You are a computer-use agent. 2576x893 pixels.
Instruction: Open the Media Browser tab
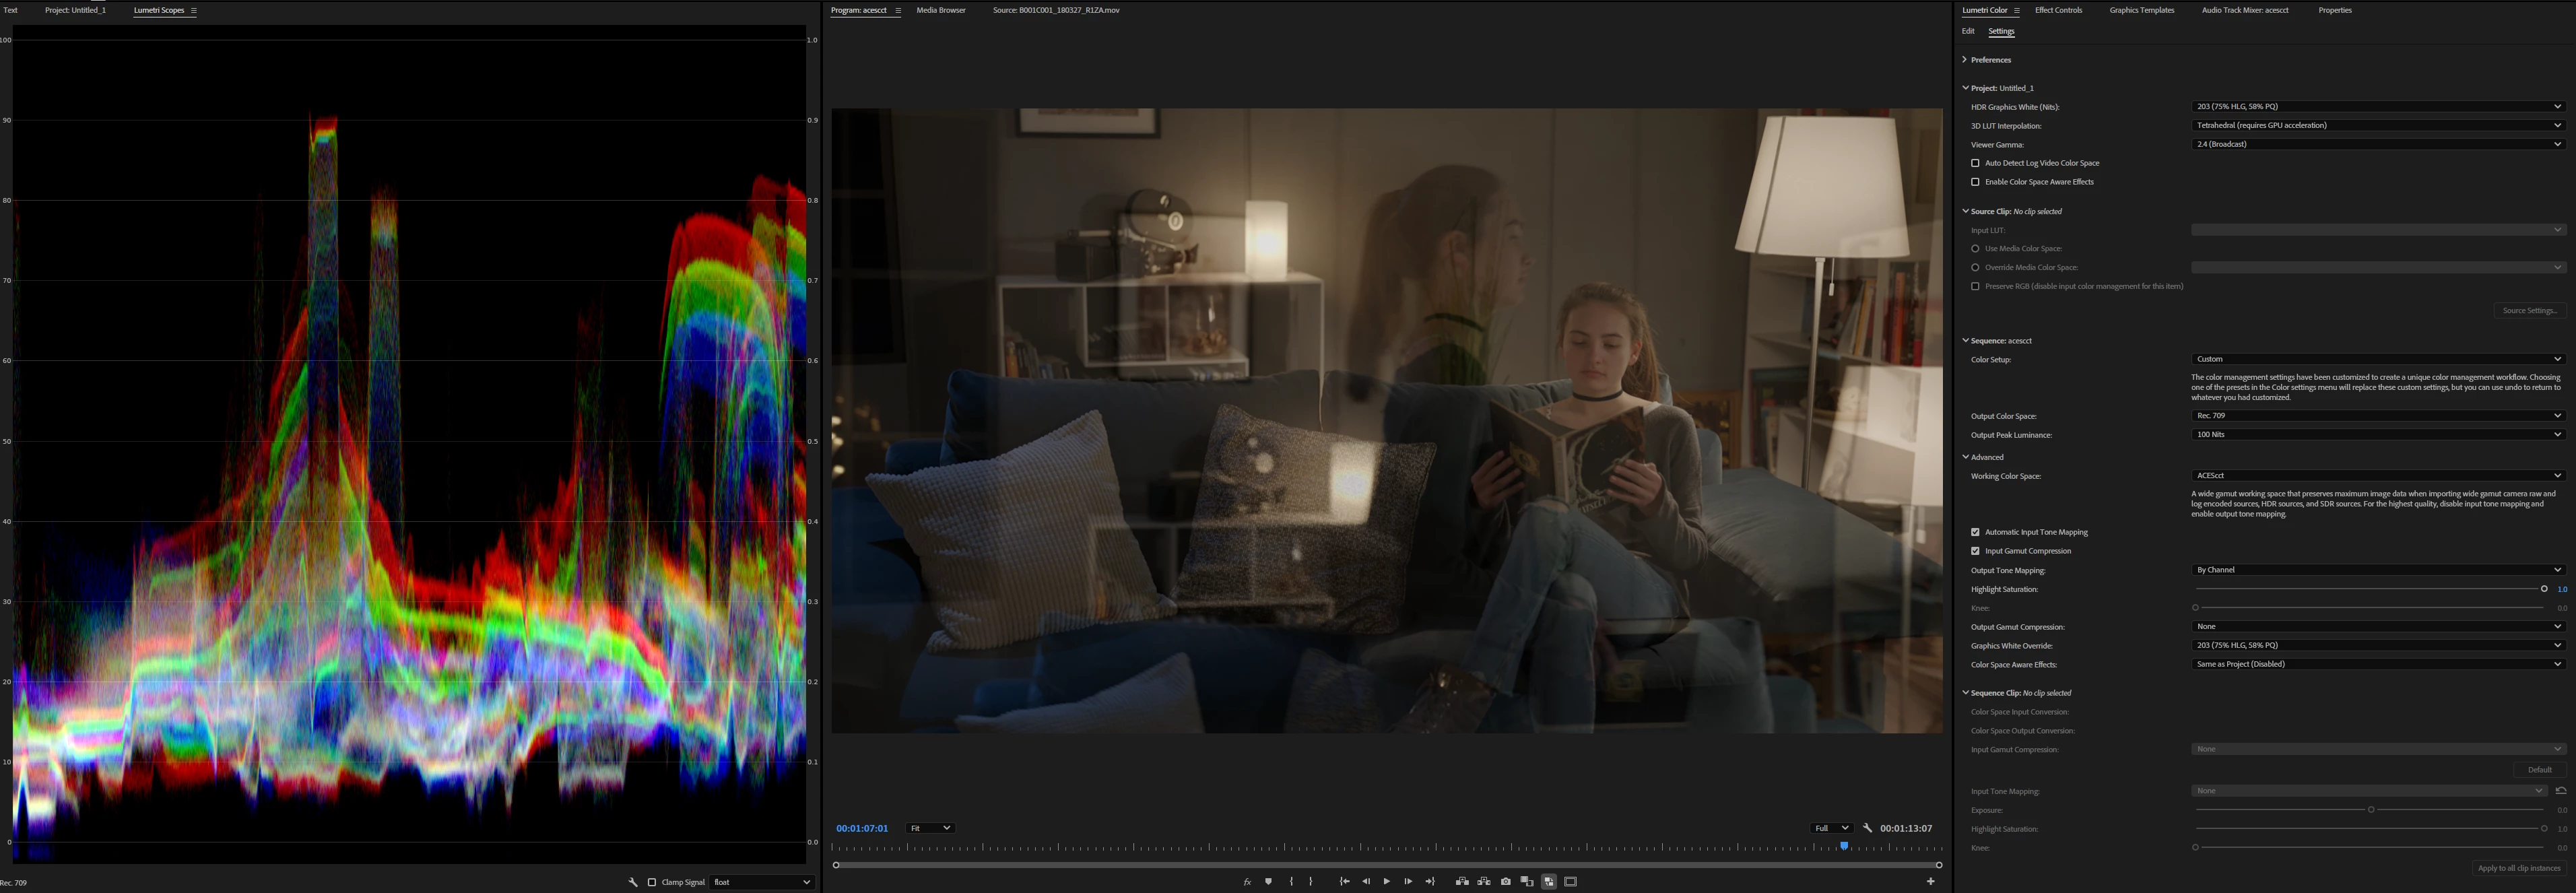(940, 10)
